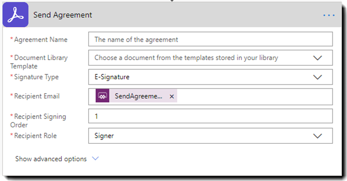Viewport: 347px width, 181px height.
Task: Click the chevron beside Show advanced options
Action: 95,159
